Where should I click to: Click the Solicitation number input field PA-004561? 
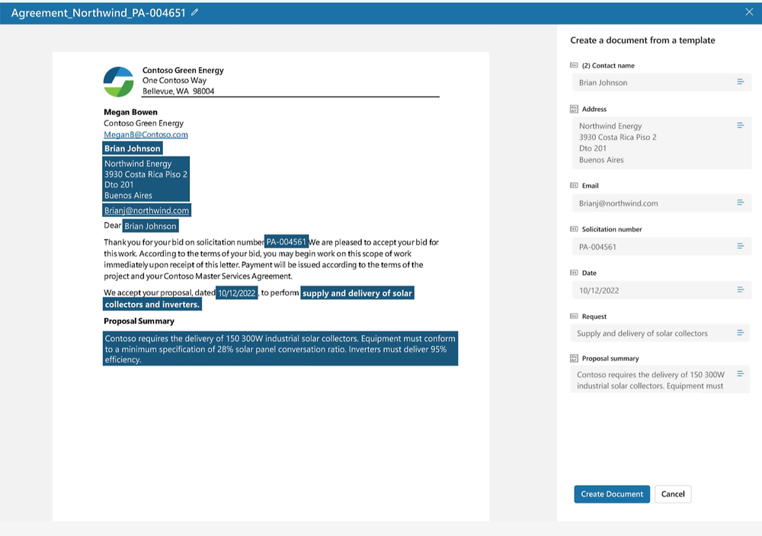pyautogui.click(x=661, y=246)
